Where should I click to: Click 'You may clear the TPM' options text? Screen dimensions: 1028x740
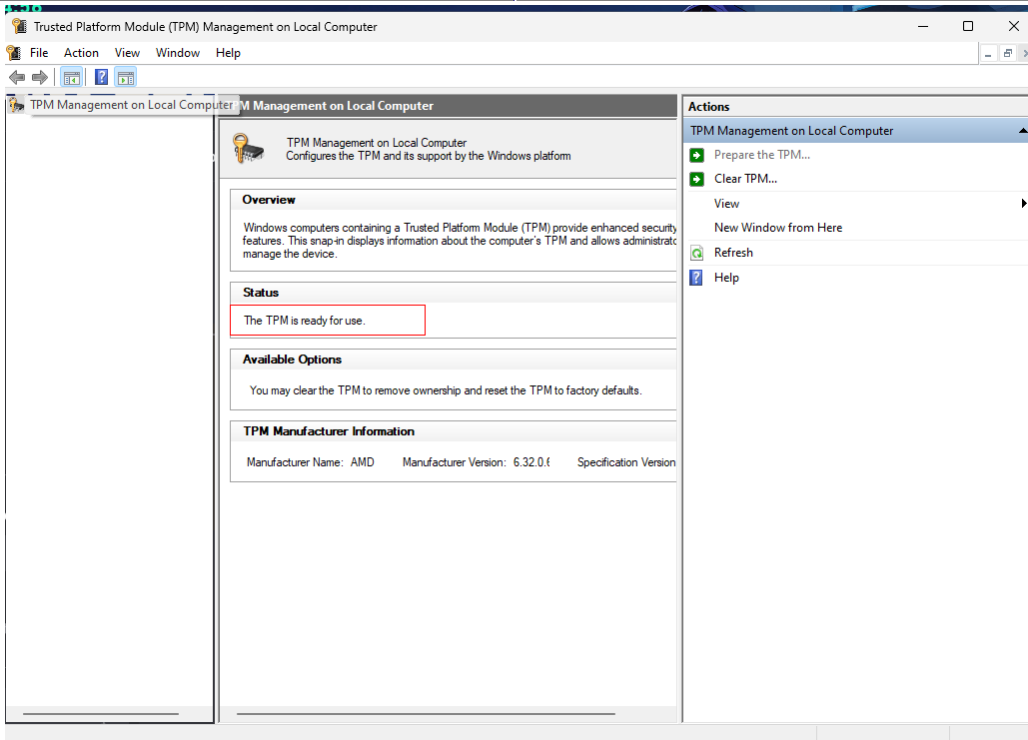(x=446, y=390)
